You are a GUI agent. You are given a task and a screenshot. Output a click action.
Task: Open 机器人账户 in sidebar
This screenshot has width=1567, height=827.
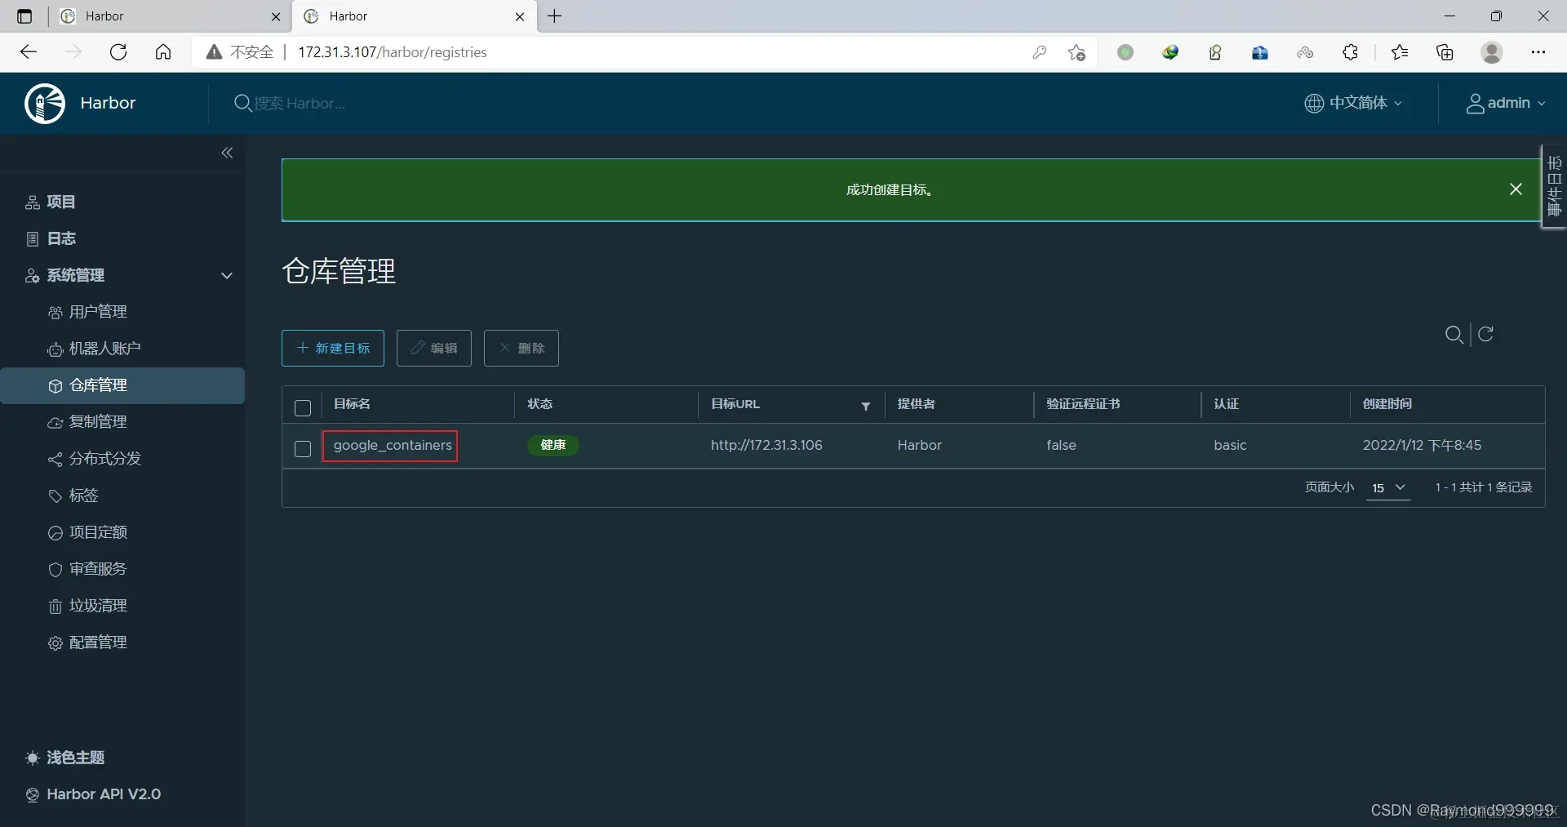tap(94, 349)
